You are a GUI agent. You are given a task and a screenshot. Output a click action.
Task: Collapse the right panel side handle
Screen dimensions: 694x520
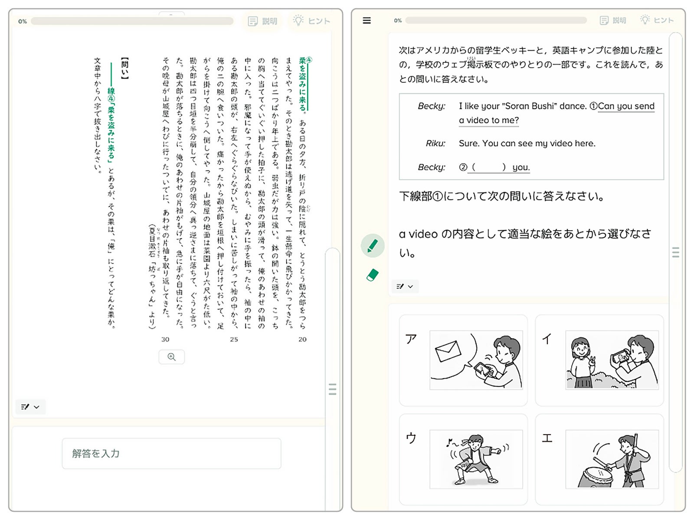[675, 253]
